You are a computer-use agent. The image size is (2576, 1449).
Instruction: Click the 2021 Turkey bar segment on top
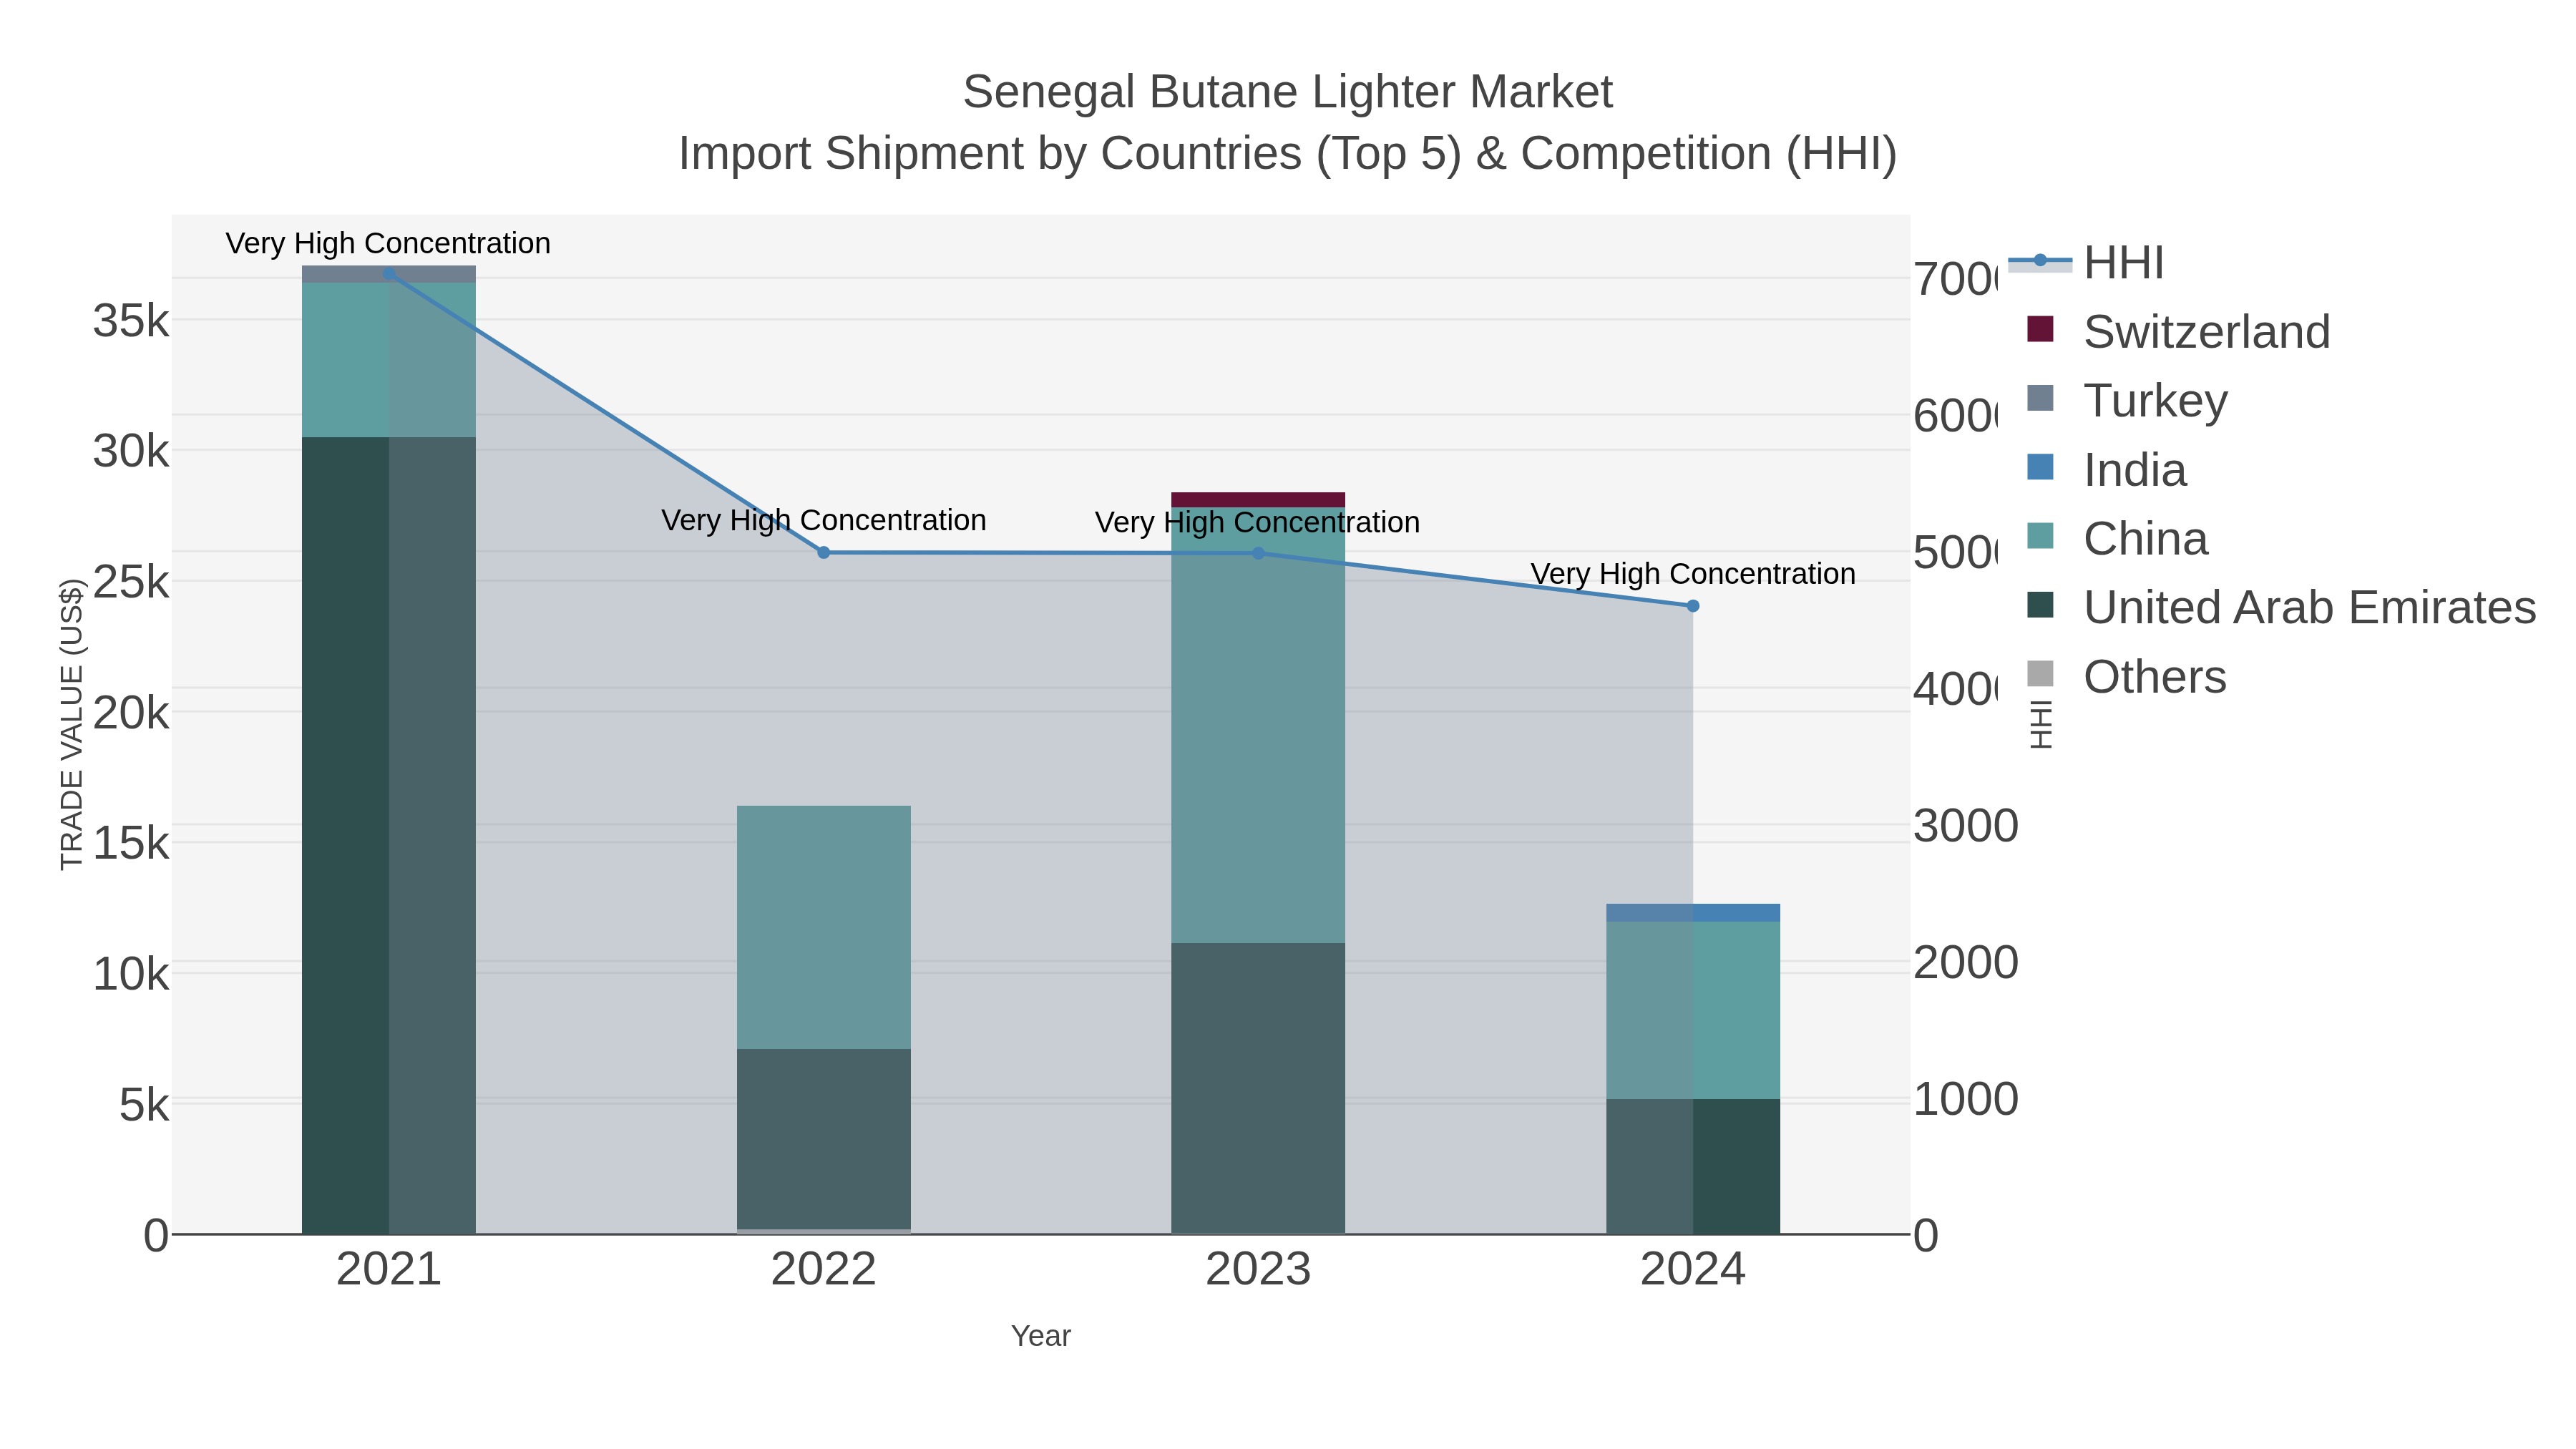(x=389, y=275)
